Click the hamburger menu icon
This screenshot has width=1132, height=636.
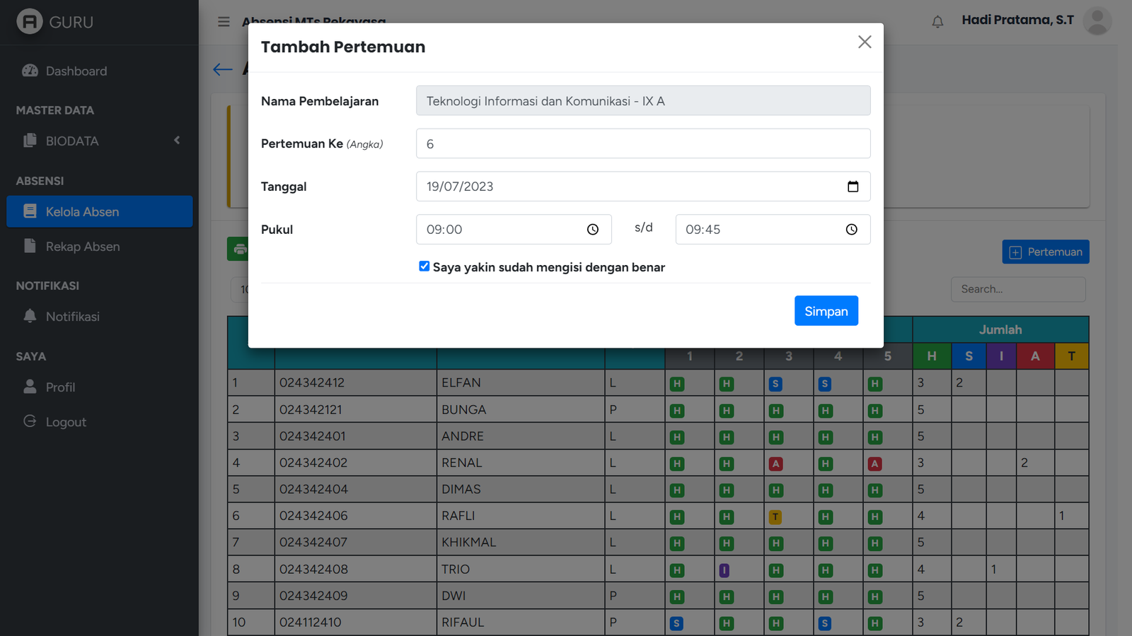224,22
